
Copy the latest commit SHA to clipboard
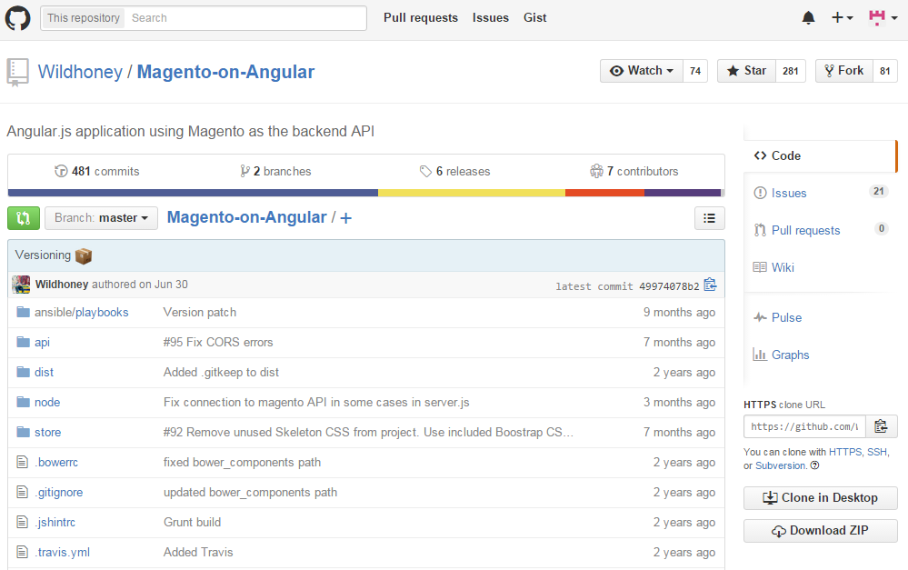(x=710, y=285)
